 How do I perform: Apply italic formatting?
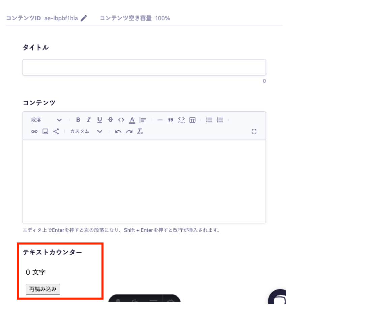pos(89,120)
